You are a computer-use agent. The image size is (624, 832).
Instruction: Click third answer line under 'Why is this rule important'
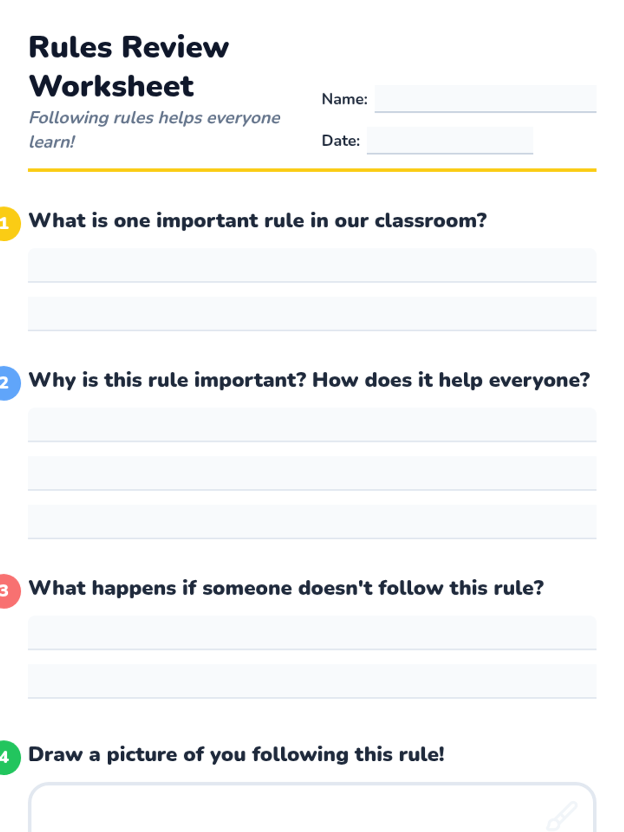(312, 522)
